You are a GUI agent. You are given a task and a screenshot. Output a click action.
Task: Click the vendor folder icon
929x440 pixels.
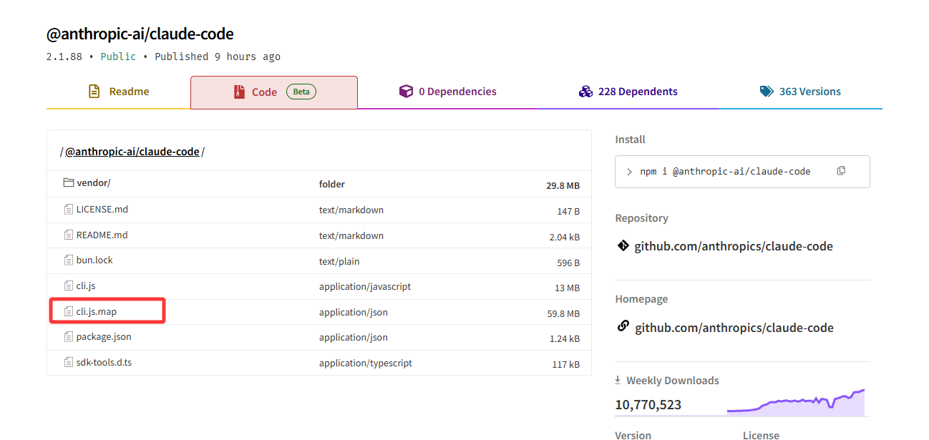pos(69,183)
